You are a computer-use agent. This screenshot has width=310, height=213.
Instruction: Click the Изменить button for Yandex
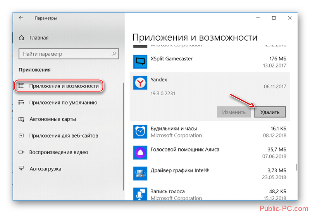click(x=234, y=112)
